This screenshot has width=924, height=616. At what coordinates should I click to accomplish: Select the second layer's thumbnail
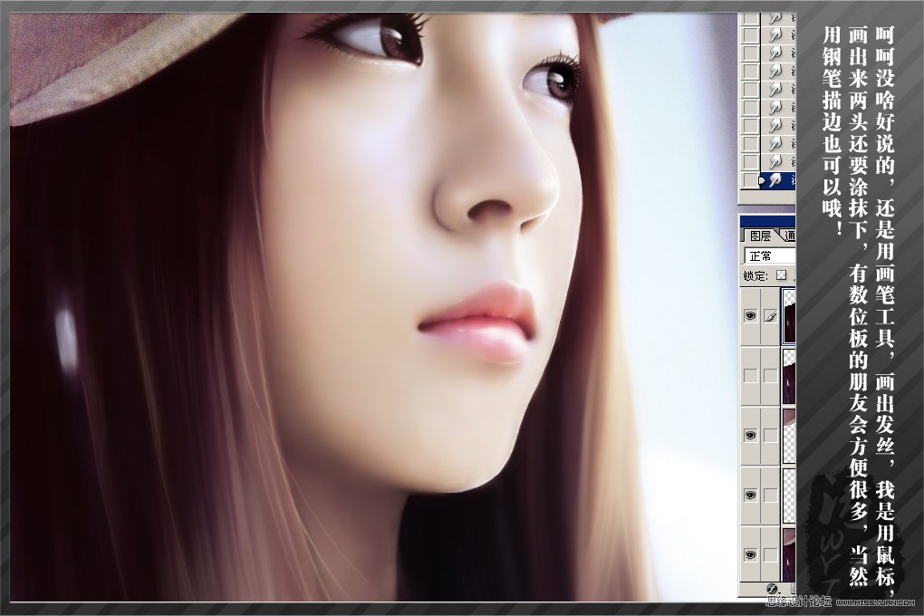tap(789, 375)
